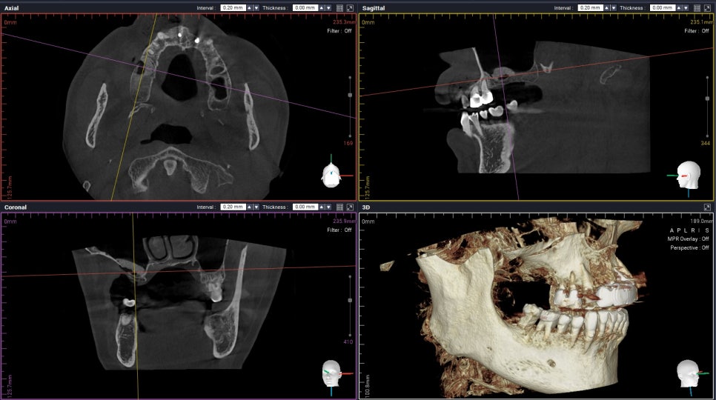Maximize the Sagittal view panel

click(x=707, y=7)
